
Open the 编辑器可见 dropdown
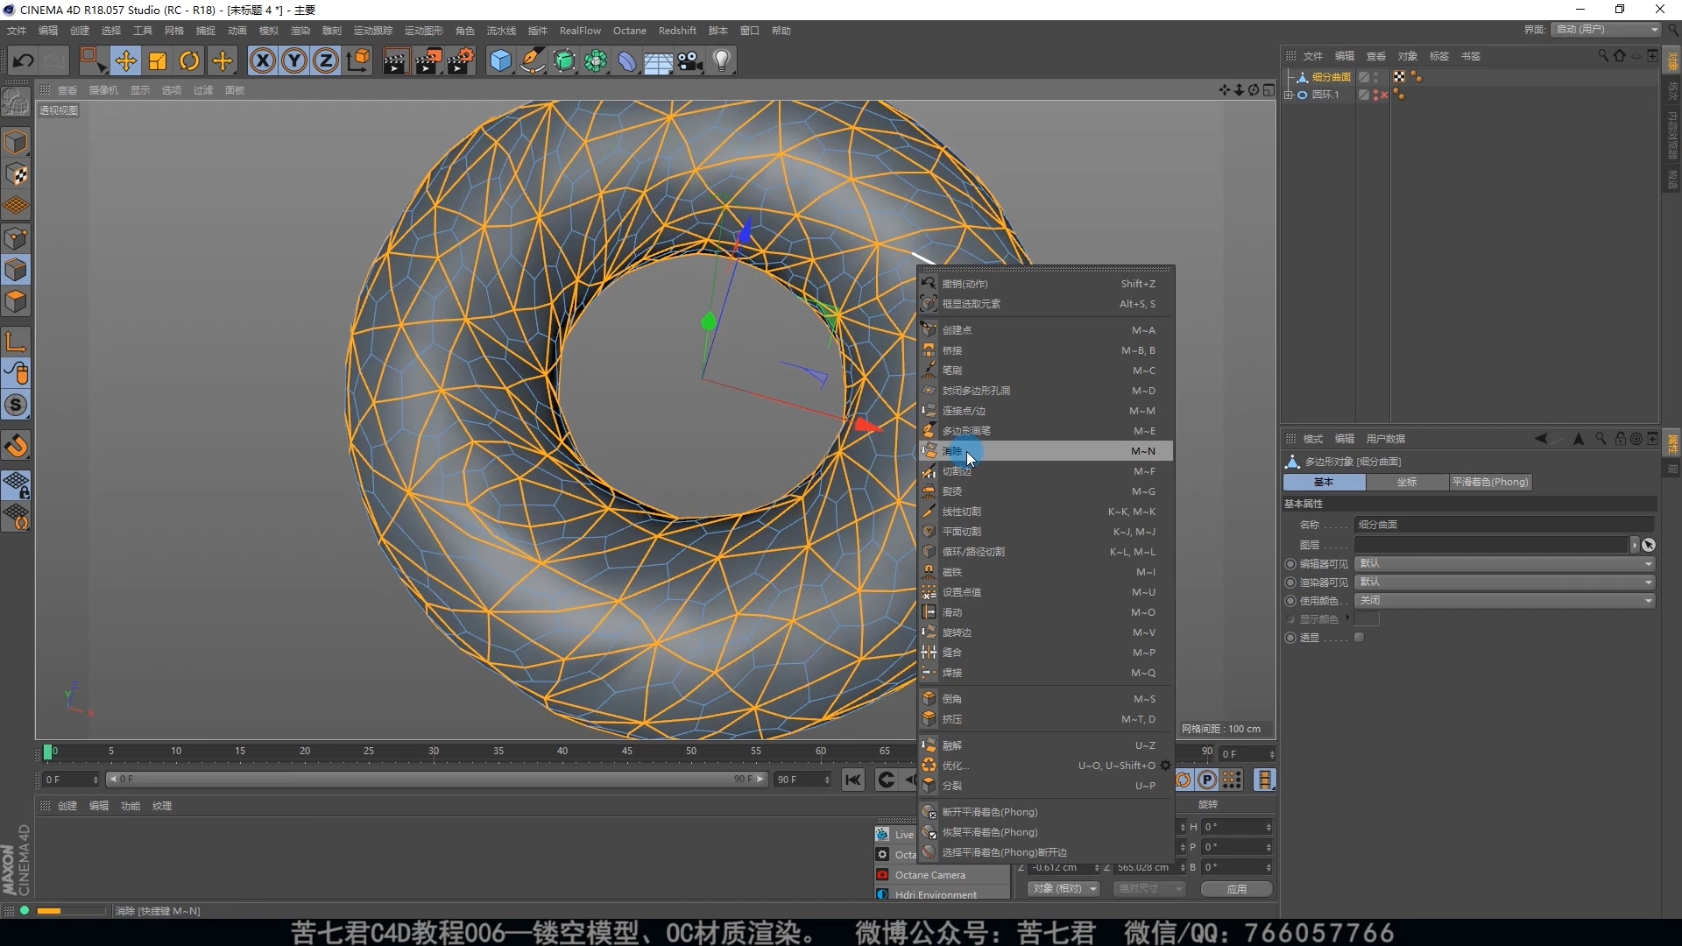coord(1504,564)
